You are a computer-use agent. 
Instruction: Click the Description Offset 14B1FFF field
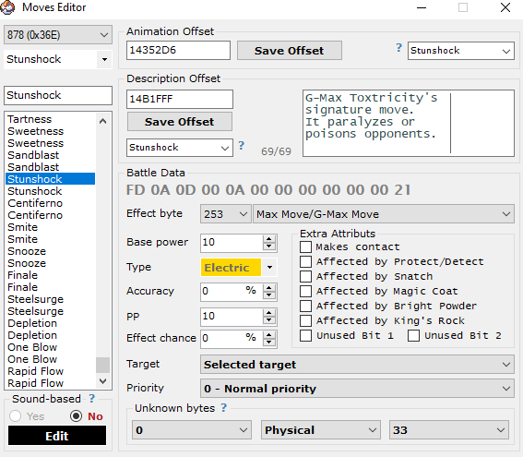pos(180,99)
